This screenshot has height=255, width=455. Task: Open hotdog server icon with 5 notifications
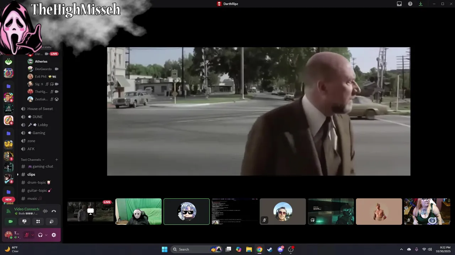(9, 120)
